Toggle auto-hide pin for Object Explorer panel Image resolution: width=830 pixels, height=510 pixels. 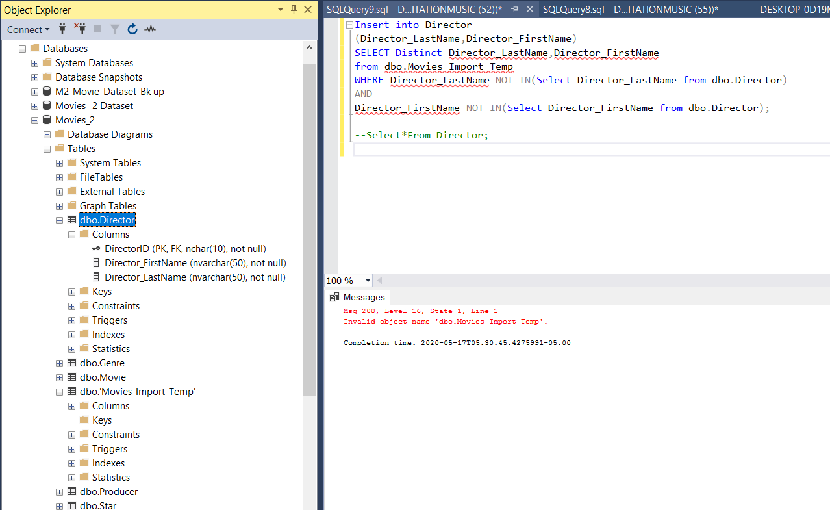pyautogui.click(x=294, y=10)
